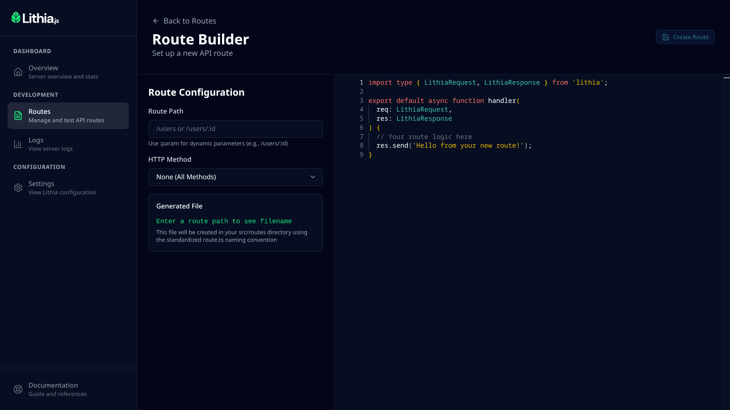Focus the Route Path input field
730x410 pixels.
(235, 129)
